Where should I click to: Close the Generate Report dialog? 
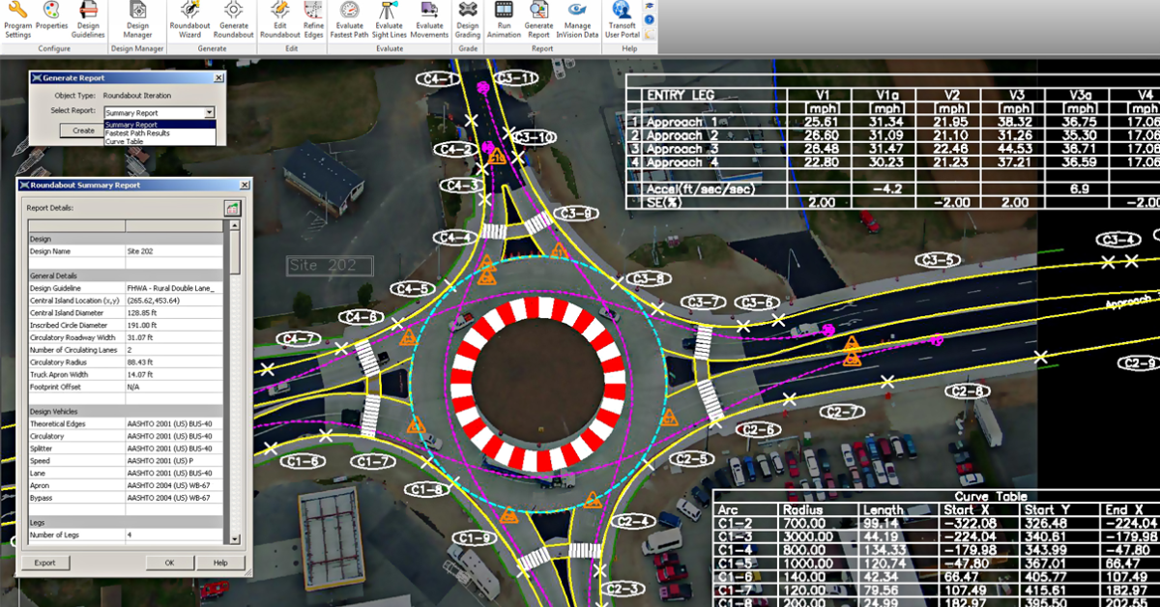(217, 77)
